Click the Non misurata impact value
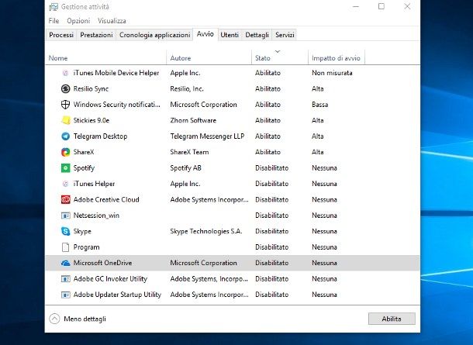 [332, 73]
